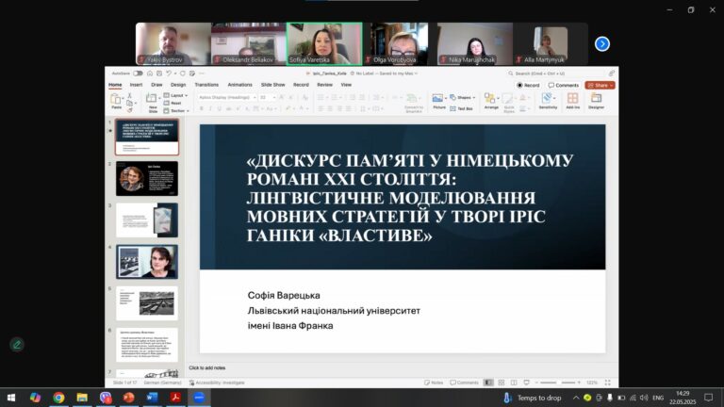Open Reading View from status bar
The height and width of the screenshot is (407, 724).
tap(514, 383)
